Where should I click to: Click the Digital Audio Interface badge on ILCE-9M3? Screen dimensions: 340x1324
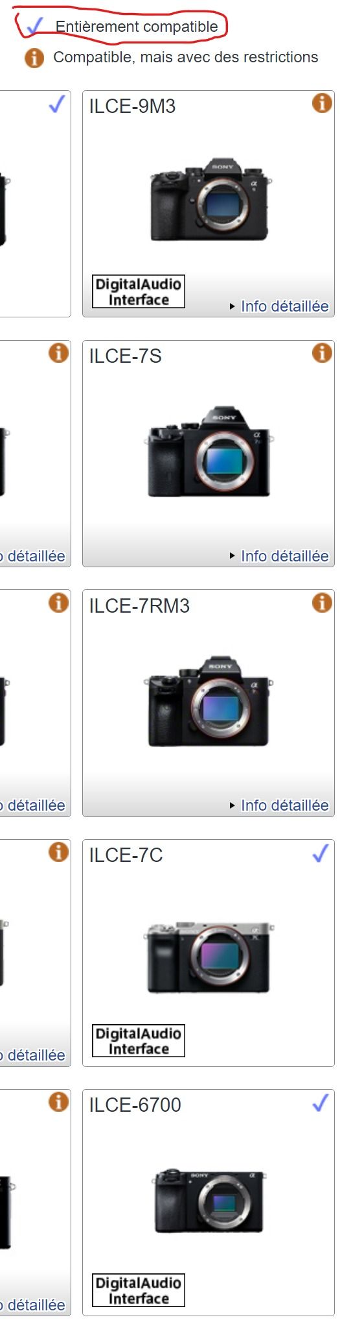click(x=139, y=291)
